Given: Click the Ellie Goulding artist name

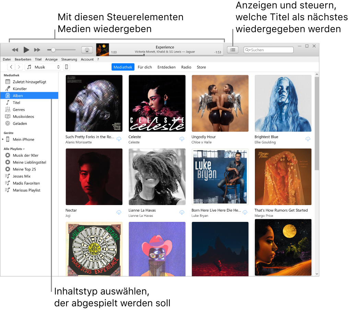Looking at the screenshot, I should pyautogui.click(x=265, y=142).
